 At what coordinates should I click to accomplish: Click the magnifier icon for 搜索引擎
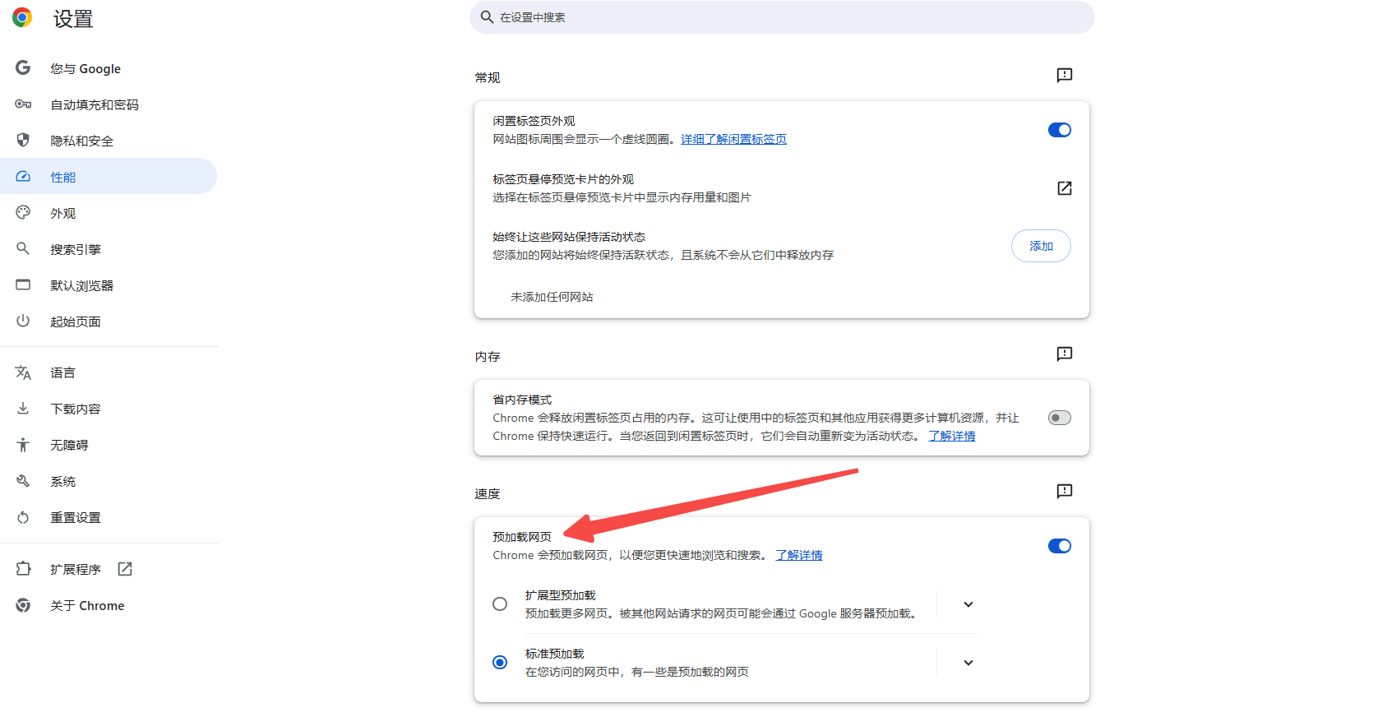click(x=23, y=248)
